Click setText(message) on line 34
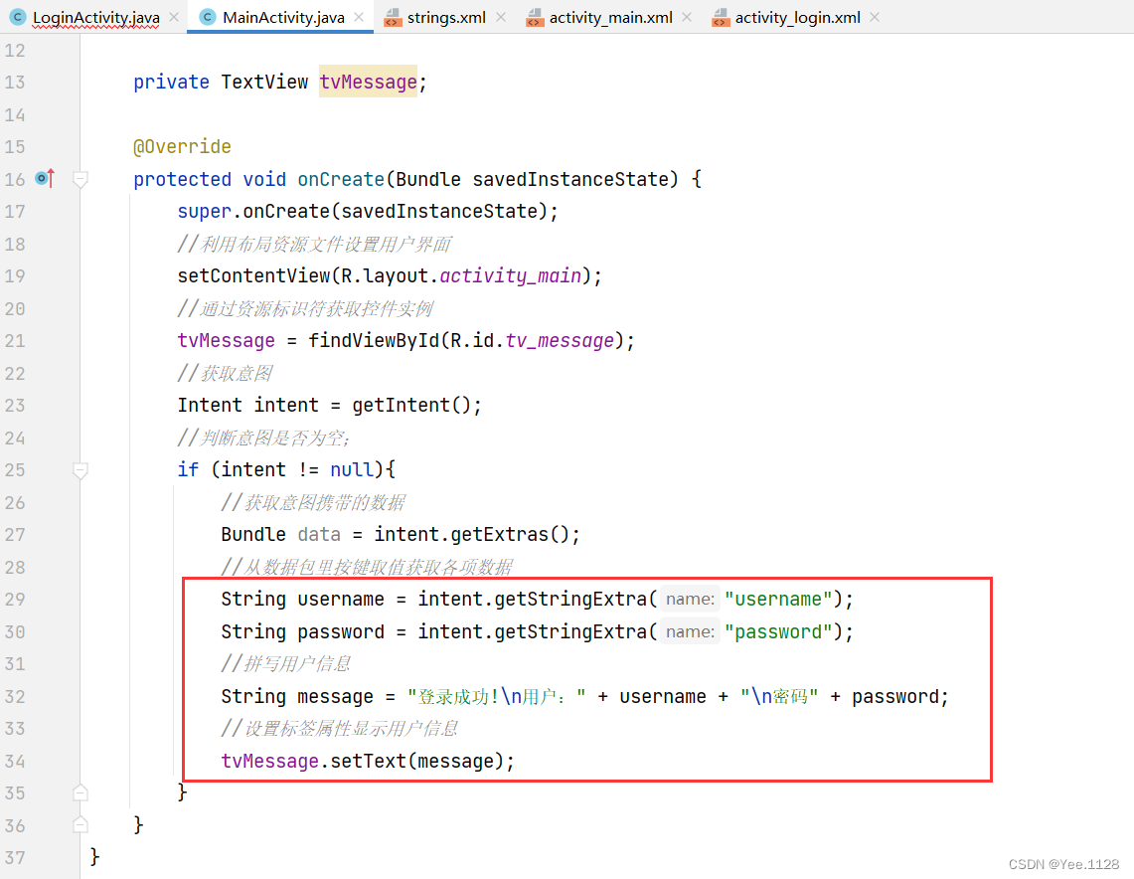 point(416,761)
